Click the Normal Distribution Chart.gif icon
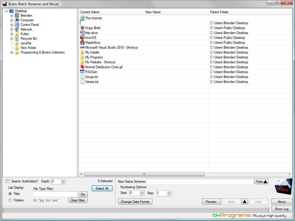 (x=82, y=67)
